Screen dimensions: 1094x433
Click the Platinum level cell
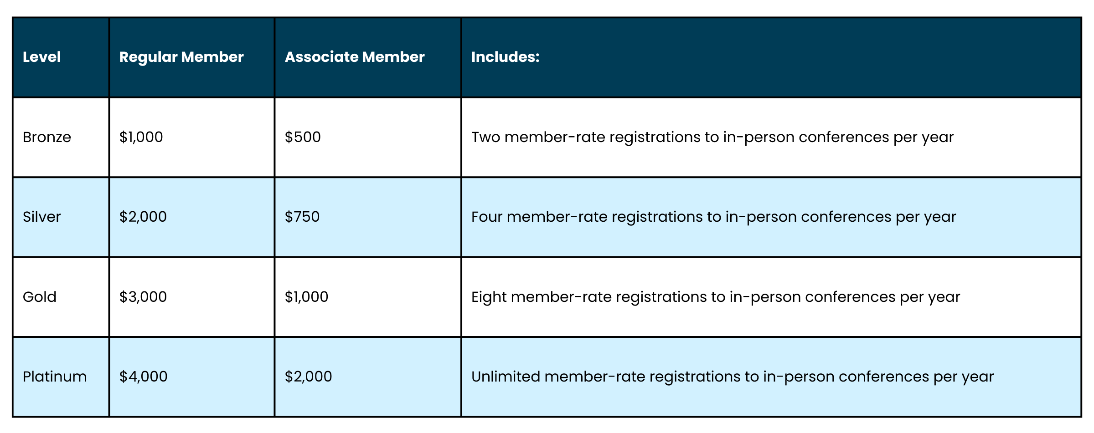55,377
